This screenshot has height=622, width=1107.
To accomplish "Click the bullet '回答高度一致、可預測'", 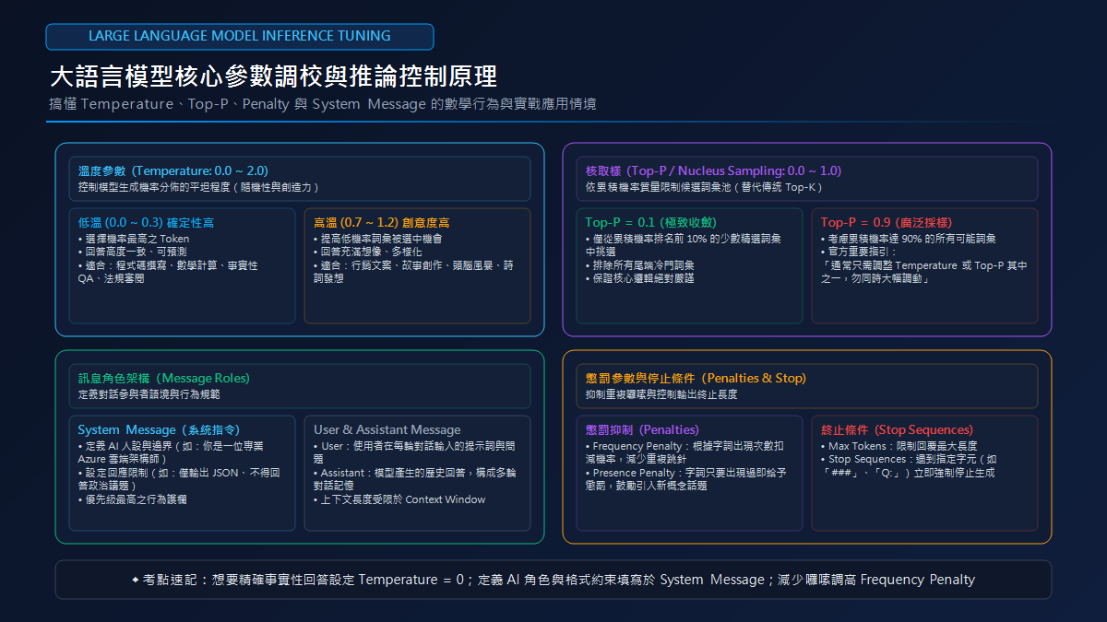I will [x=132, y=252].
